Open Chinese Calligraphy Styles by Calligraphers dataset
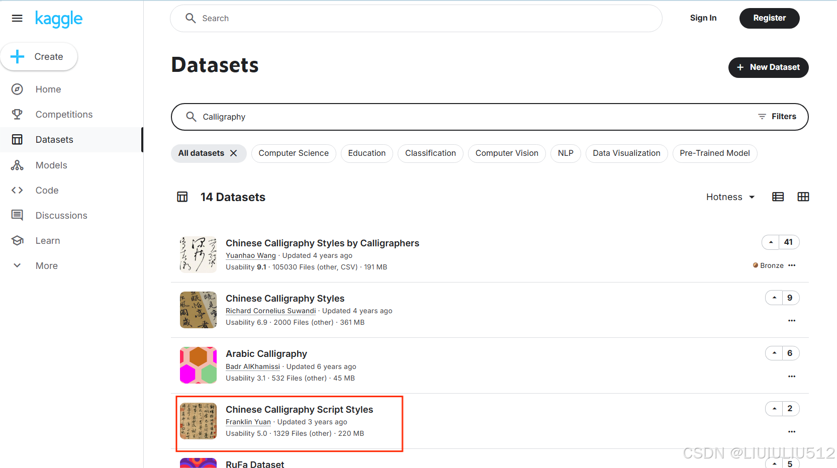Image resolution: width=837 pixels, height=468 pixels. [322, 243]
